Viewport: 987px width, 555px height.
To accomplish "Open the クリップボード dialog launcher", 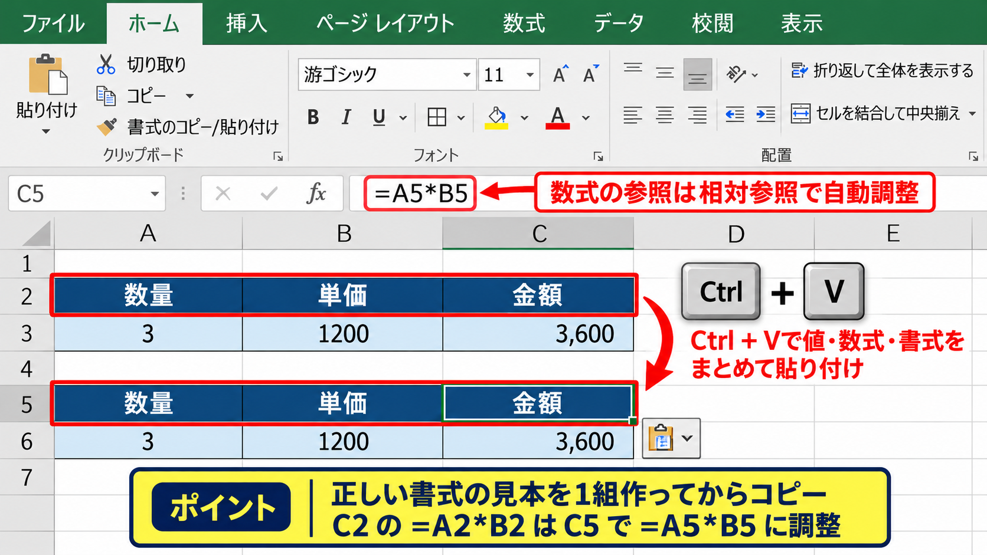I will pyautogui.click(x=277, y=156).
